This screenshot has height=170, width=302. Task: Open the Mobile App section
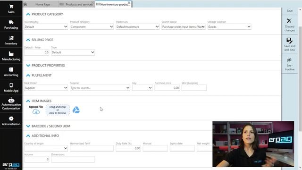tap(11, 87)
